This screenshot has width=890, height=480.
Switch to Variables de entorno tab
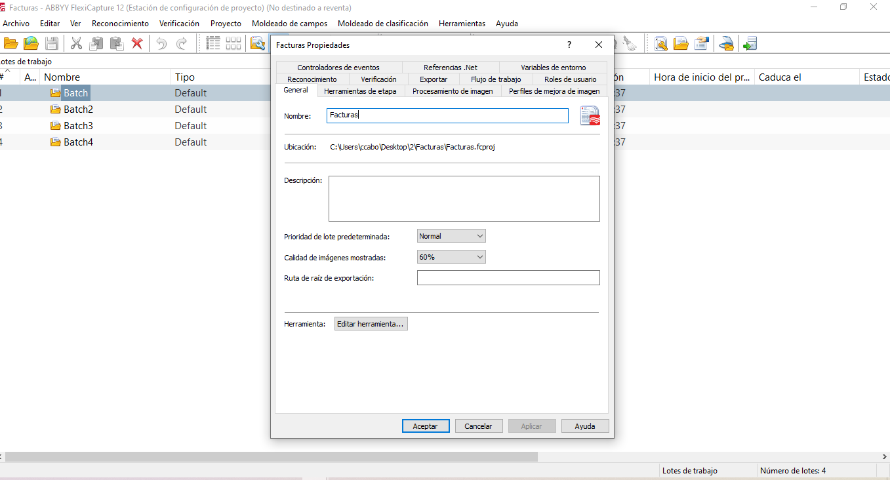click(554, 68)
